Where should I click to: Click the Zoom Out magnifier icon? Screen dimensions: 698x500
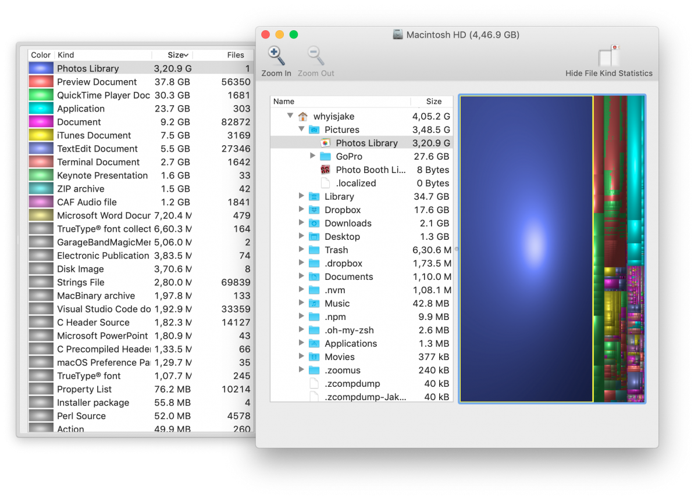coord(315,56)
